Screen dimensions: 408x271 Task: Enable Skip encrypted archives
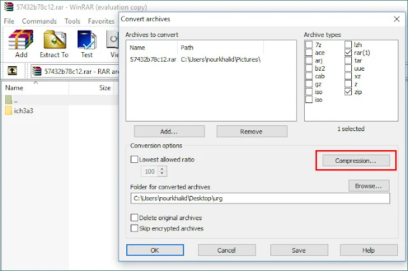click(135, 228)
